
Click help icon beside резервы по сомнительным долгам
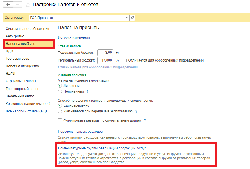(x=145, y=120)
